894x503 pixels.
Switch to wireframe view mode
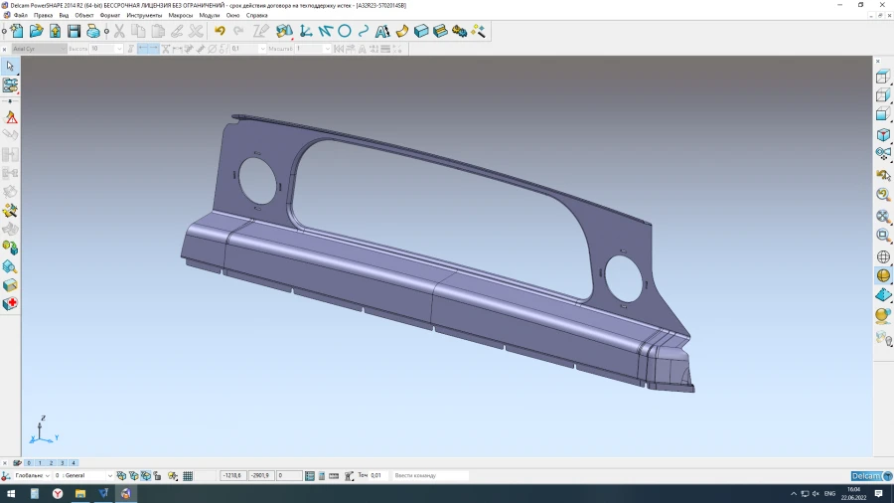coord(882,256)
